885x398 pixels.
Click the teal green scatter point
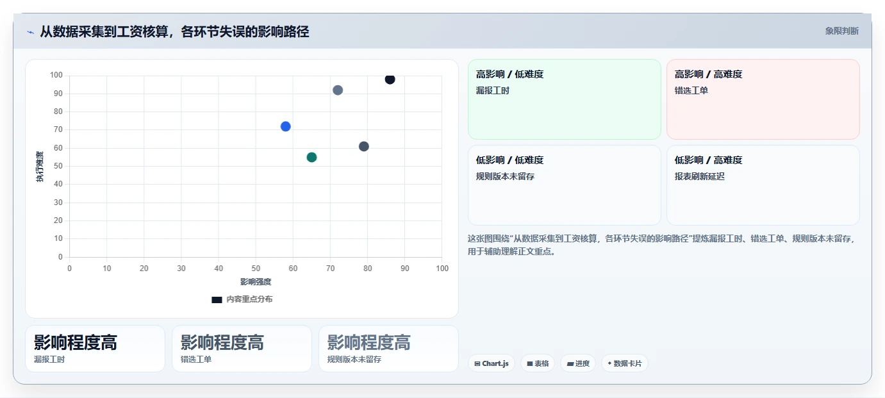coord(311,157)
